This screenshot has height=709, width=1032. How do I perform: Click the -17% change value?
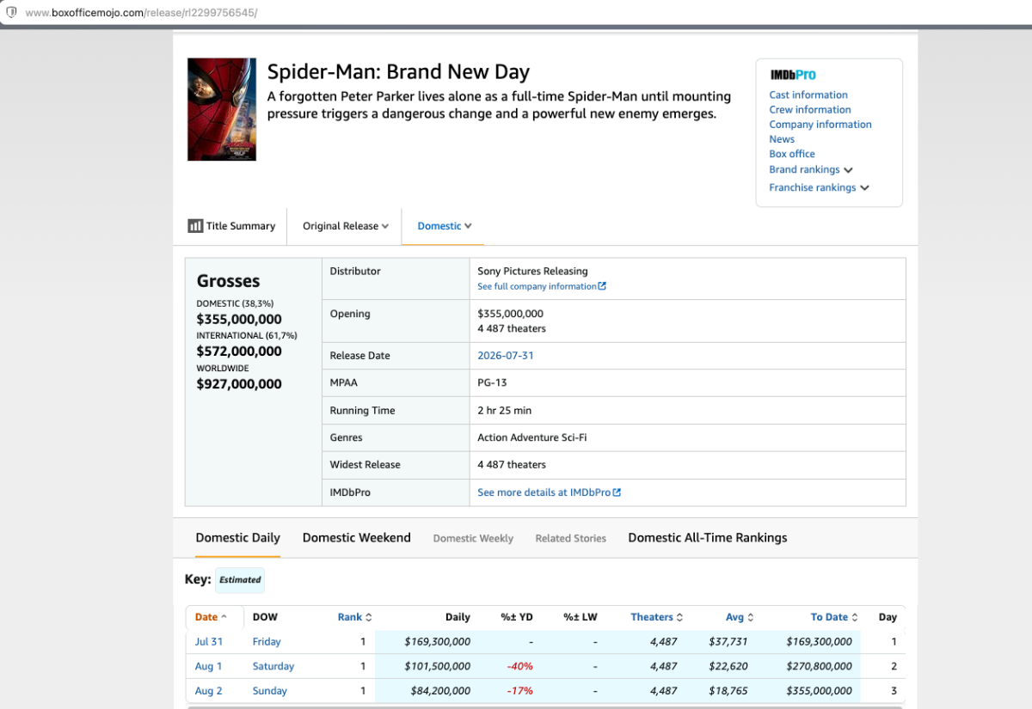520,691
